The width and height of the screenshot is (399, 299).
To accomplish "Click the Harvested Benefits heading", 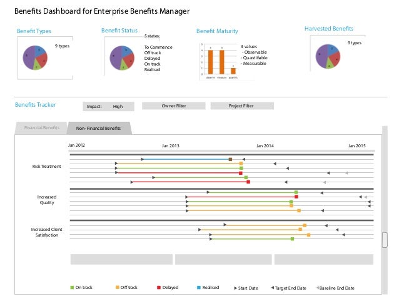I will [x=329, y=29].
